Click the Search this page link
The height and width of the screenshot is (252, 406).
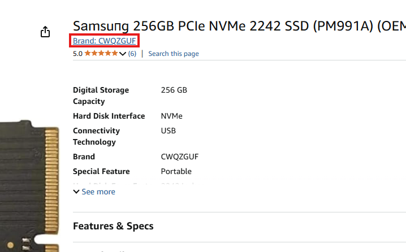tap(173, 54)
